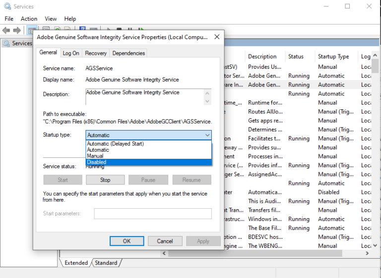Viewport: 381px width, 278px height.
Task: Click the services list vertical scrollbar down arrow
Action: coord(375,245)
